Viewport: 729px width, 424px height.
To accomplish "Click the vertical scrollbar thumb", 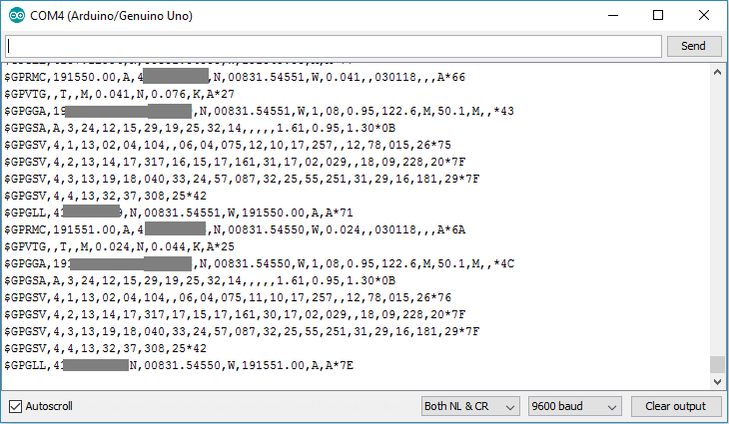I will (x=716, y=364).
